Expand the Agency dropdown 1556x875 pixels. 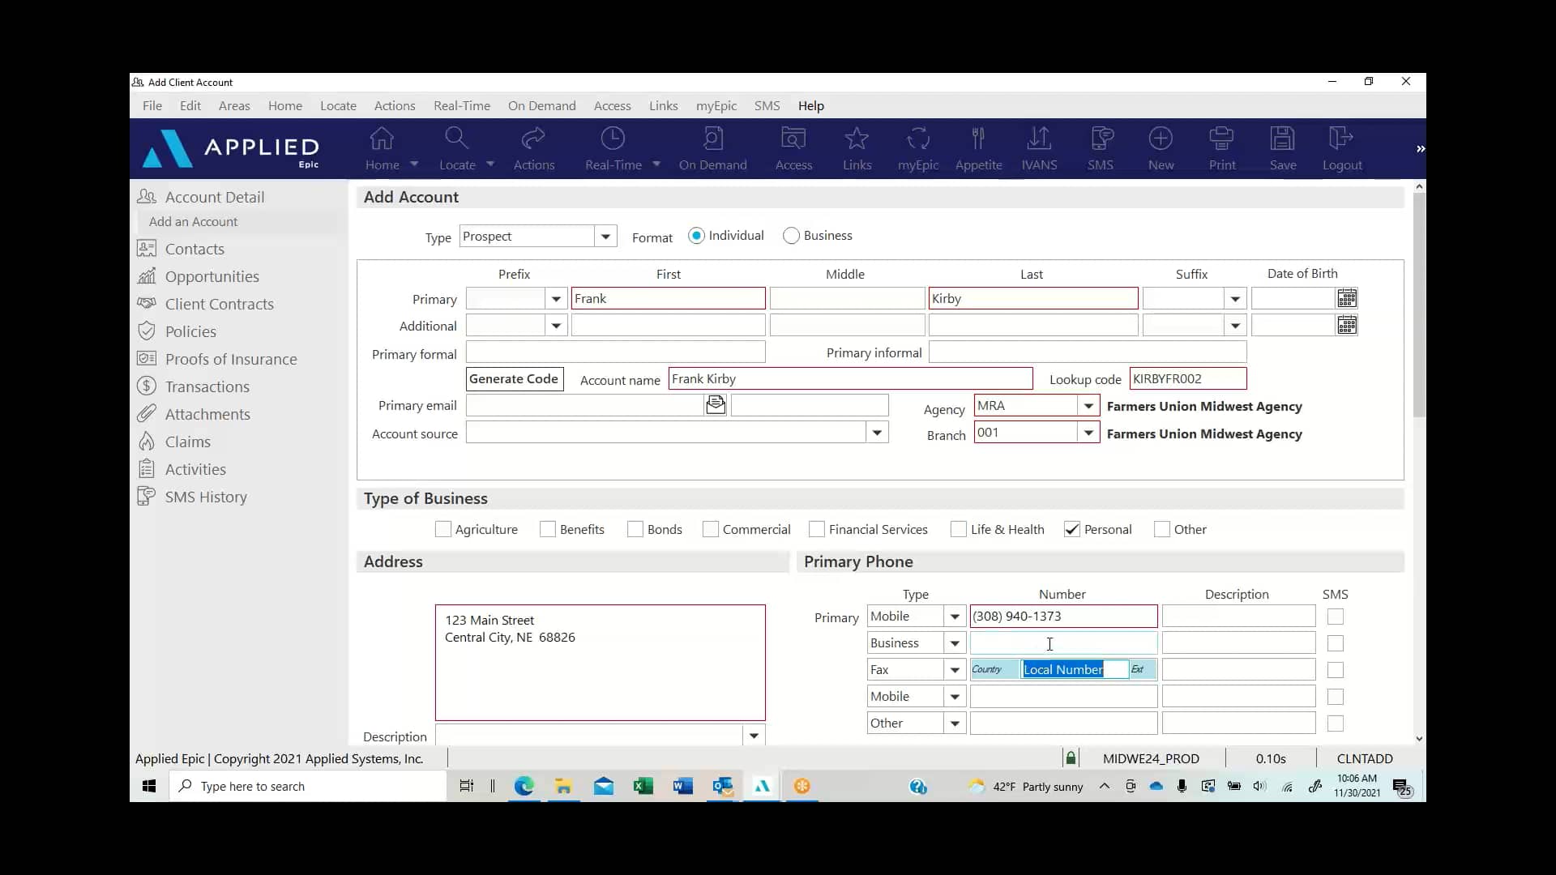tap(1088, 405)
